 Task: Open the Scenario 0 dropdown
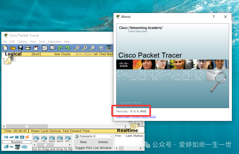(96, 136)
